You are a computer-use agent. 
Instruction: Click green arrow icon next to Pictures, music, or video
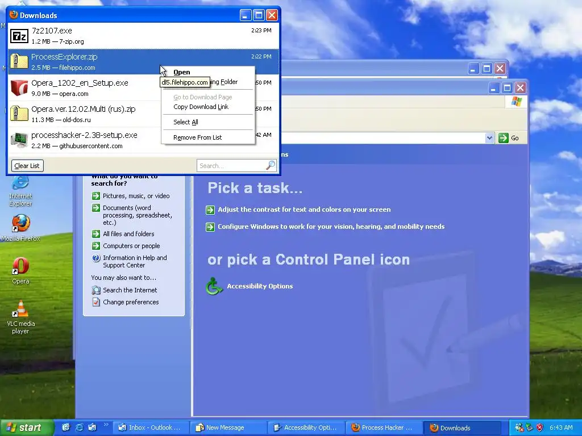(x=95, y=196)
